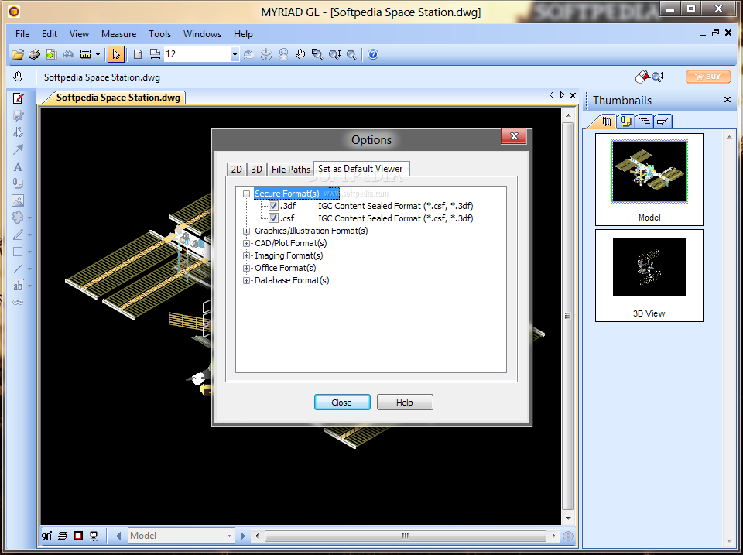Open the Rectangle tool dropdown arrow
Image resolution: width=743 pixels, height=555 pixels.
[30, 252]
